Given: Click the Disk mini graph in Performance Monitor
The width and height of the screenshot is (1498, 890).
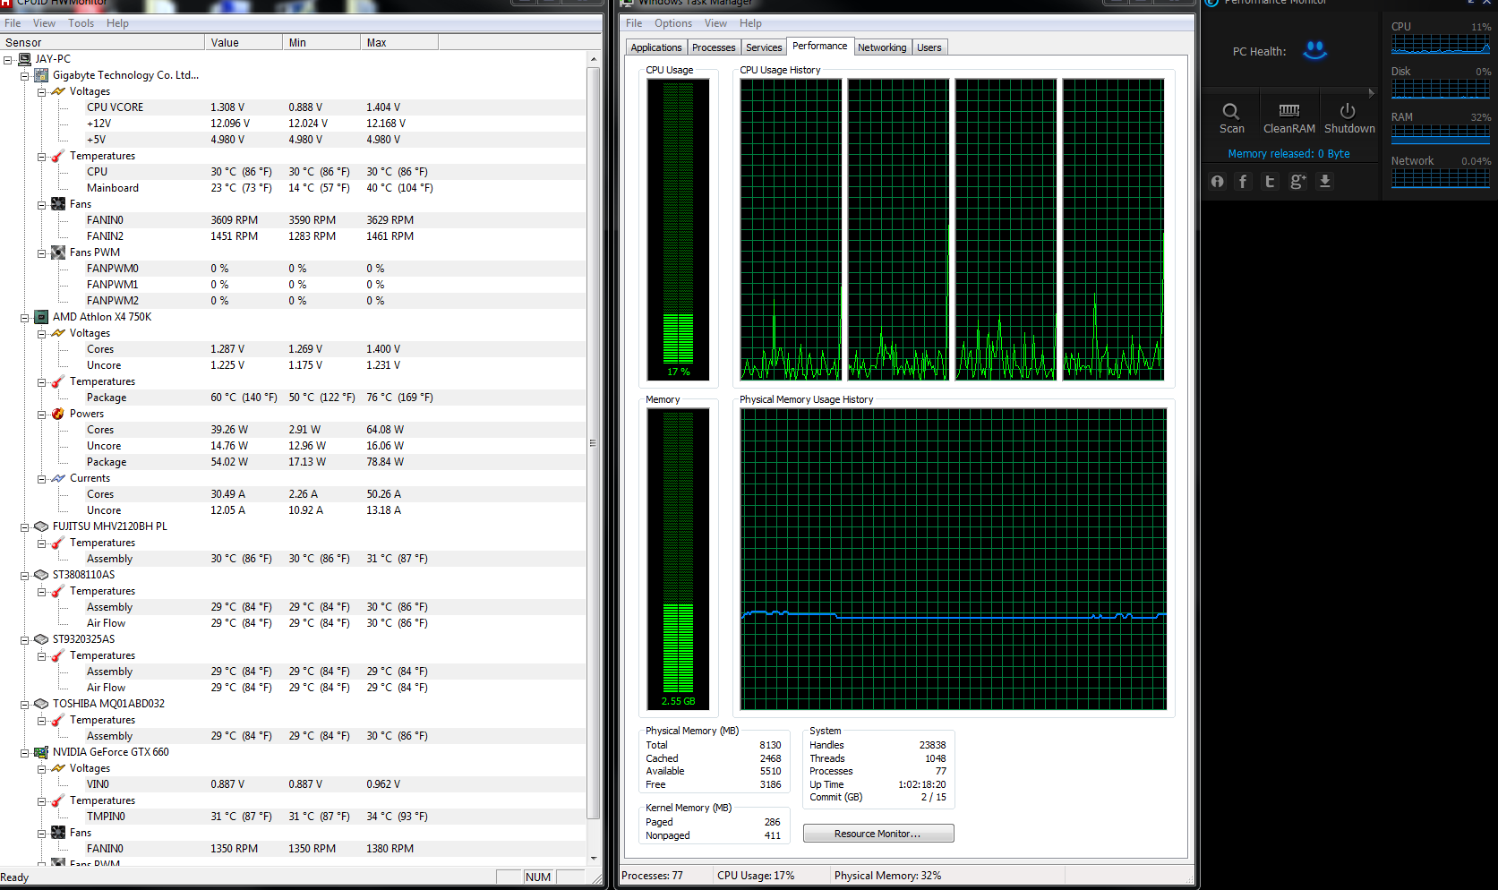Looking at the screenshot, I should point(1441,89).
